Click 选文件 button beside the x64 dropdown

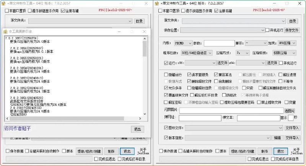(x=272, y=63)
